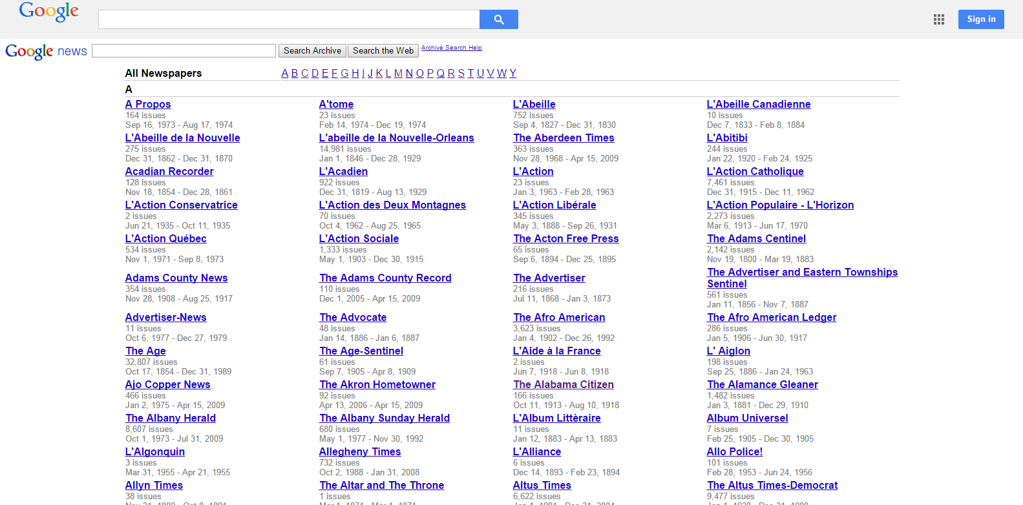1023x505 pixels.
Task: Click the blue magnifier search button
Action: [x=498, y=19]
